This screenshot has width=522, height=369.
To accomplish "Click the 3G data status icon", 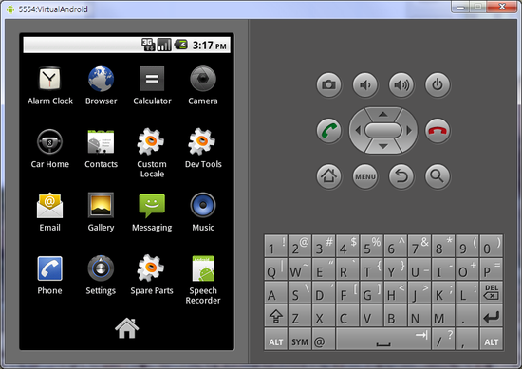I will point(148,45).
